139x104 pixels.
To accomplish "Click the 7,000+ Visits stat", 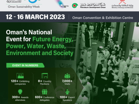I will (67, 82).
